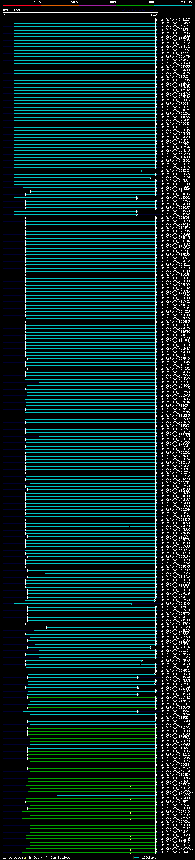Screen dimensions: 195x860
Task: Click the white query length bar
Action: pyautogui.click(x=80, y=12)
